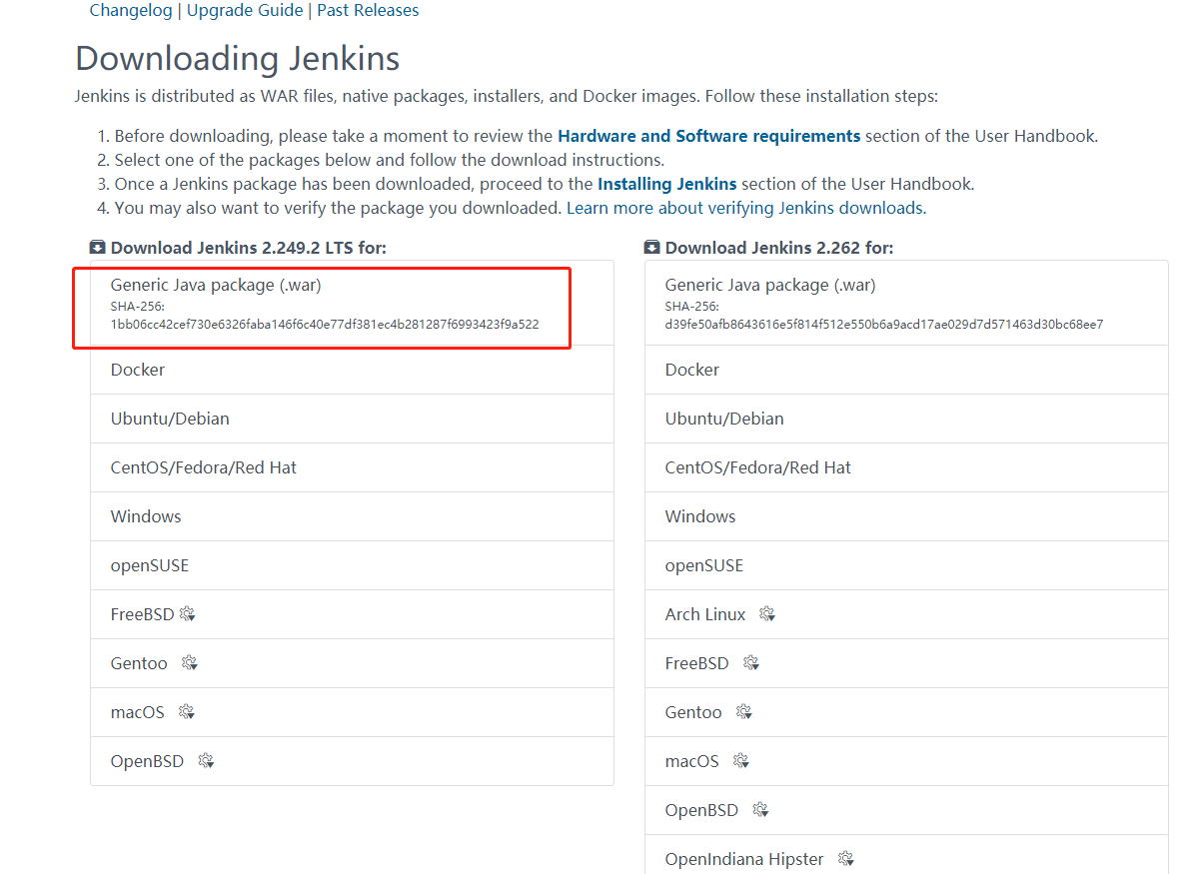
Task: Open Hardware and Software requirements link
Action: coord(708,137)
